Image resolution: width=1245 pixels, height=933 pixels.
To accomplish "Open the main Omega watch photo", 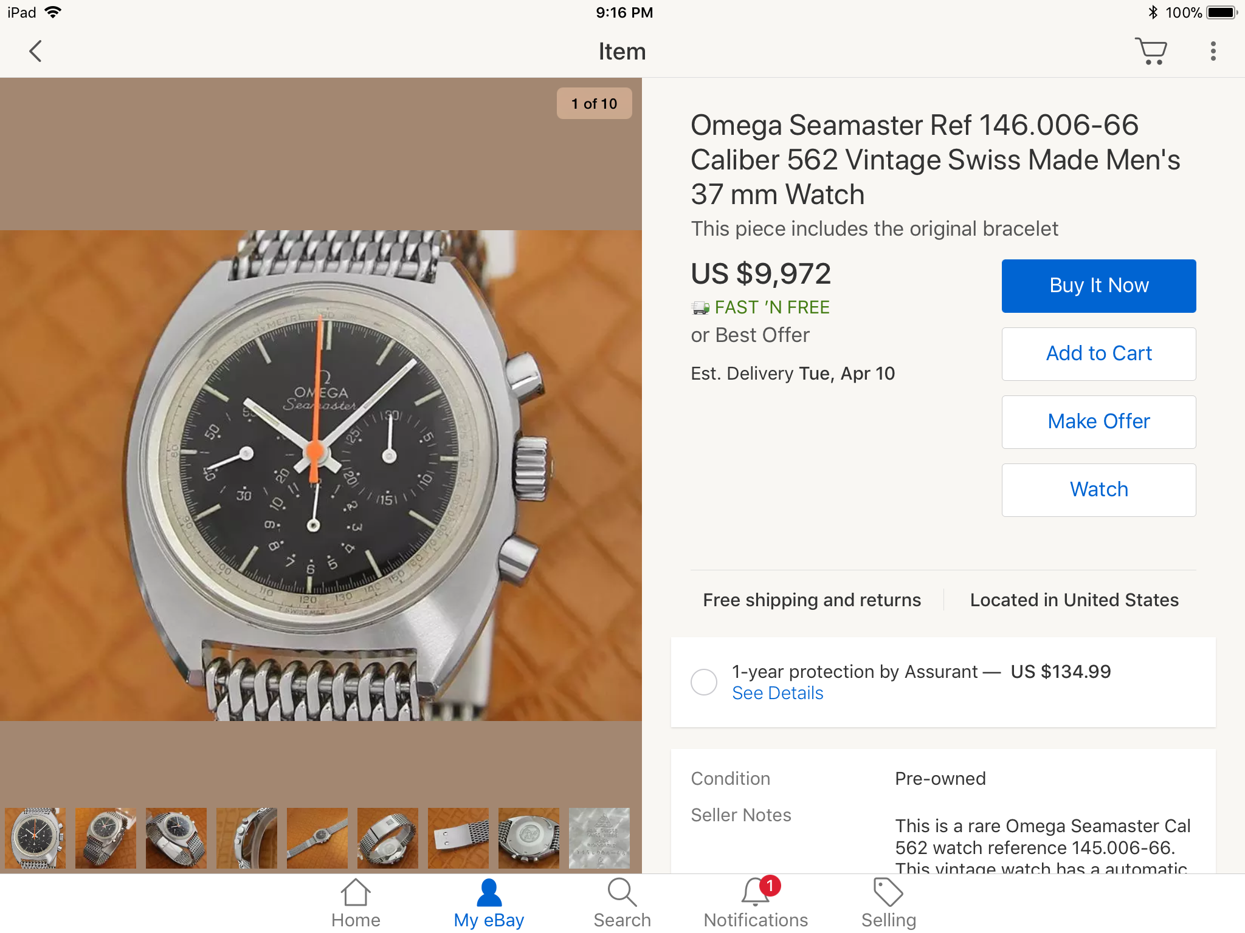I will [x=321, y=475].
